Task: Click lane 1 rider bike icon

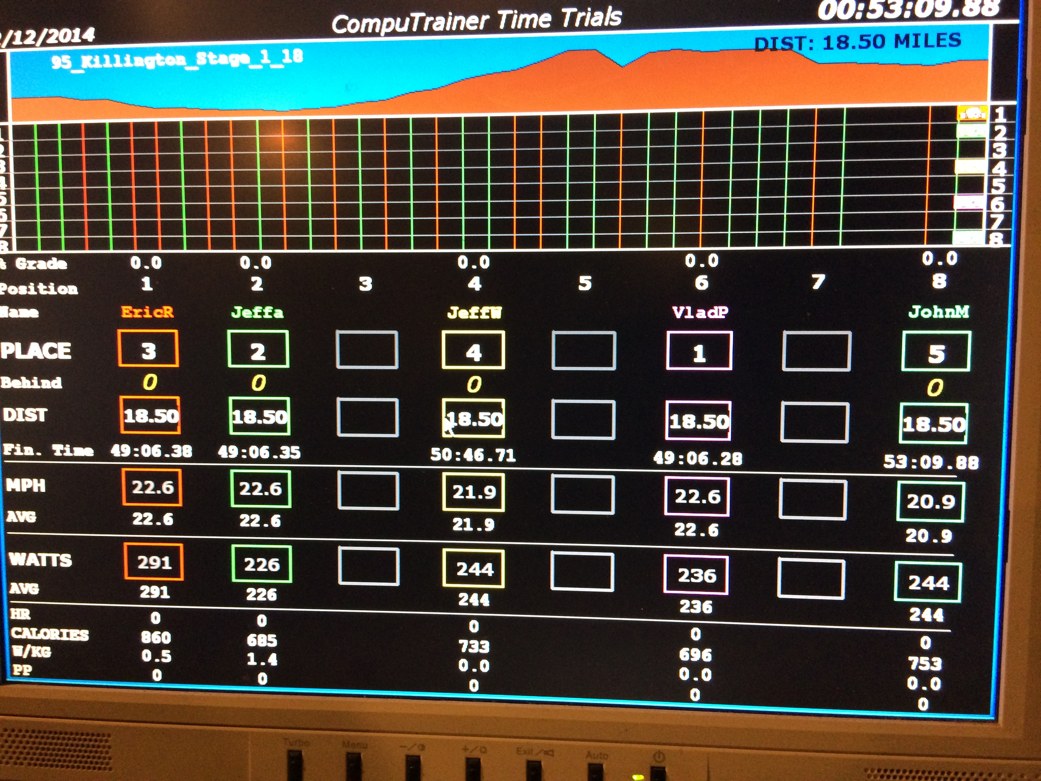Action: coord(972,113)
